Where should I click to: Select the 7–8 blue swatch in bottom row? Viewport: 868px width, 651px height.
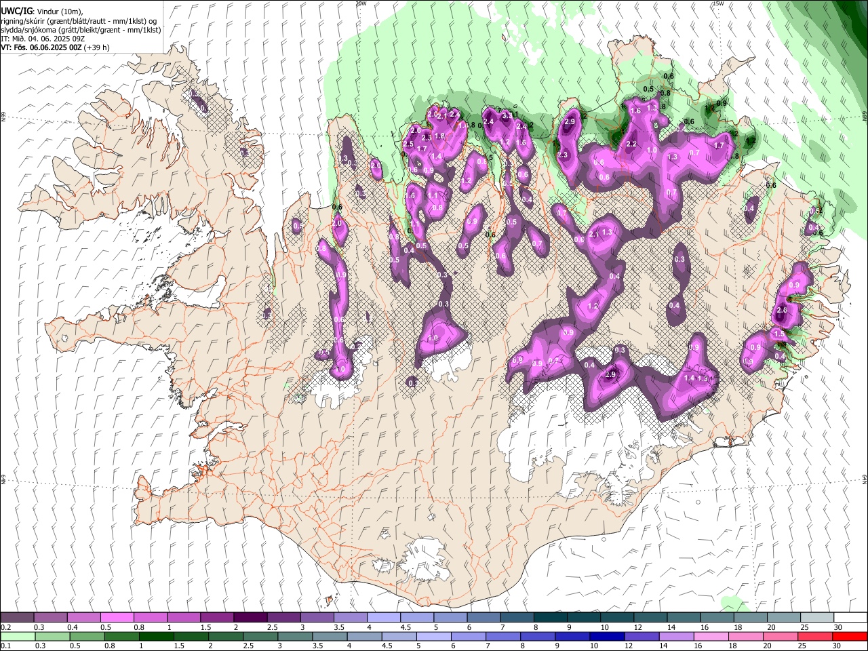pos(502,636)
